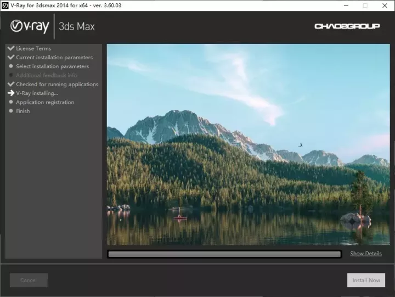Click the installation progress bar
The height and width of the screenshot is (297, 395).
[224, 254]
